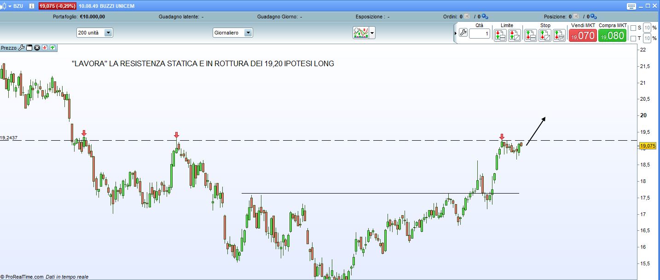Viewport: 660px width, 280px height.
Task: Open the Giornaliero timeframe dropdown
Action: [x=232, y=33]
